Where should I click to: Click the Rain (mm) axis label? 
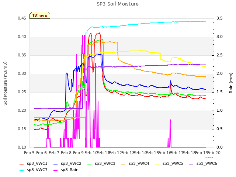231,83
